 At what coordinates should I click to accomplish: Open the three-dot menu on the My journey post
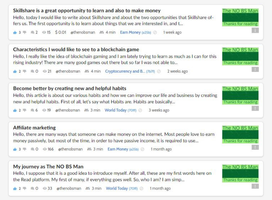(255, 186)
